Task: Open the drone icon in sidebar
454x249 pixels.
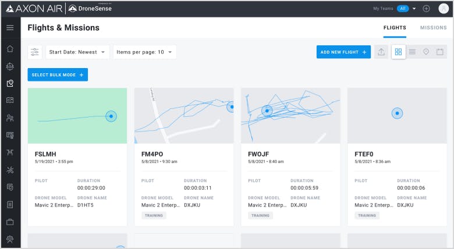Action: (x=10, y=152)
